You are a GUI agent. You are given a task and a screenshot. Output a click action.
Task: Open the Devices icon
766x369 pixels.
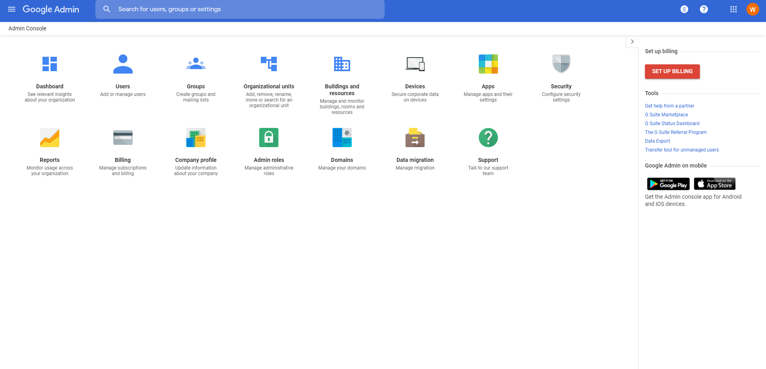pos(415,64)
